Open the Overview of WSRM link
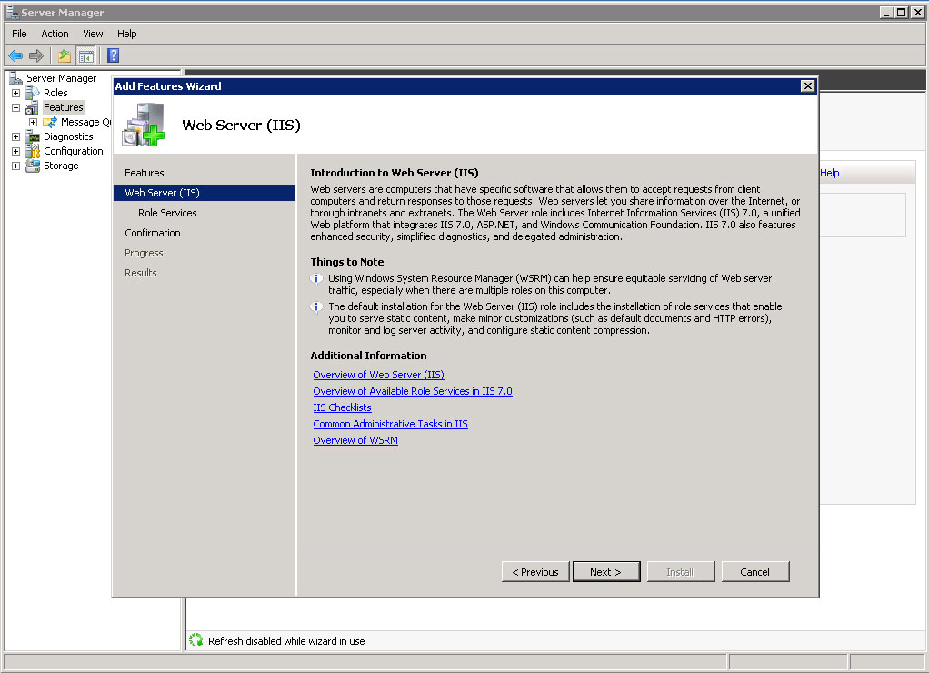The width and height of the screenshot is (929, 673). click(x=355, y=440)
